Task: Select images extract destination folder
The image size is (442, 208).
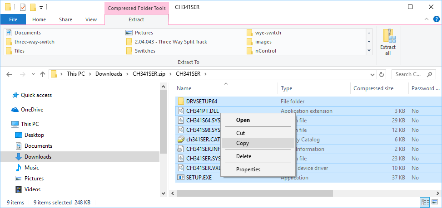Action: pos(259,42)
